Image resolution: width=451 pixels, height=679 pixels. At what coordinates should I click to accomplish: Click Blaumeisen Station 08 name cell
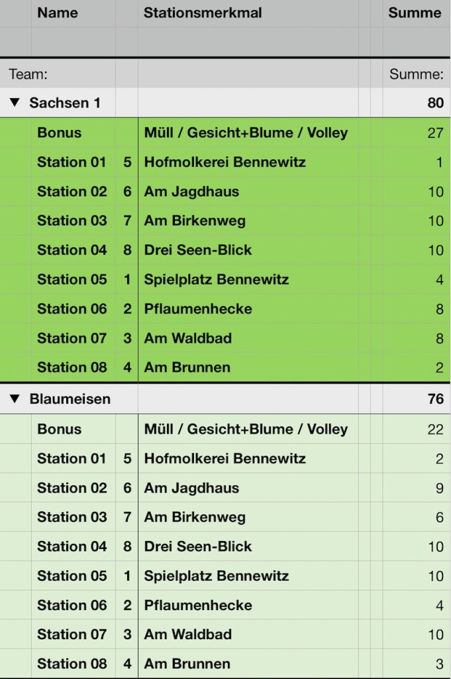point(72,663)
